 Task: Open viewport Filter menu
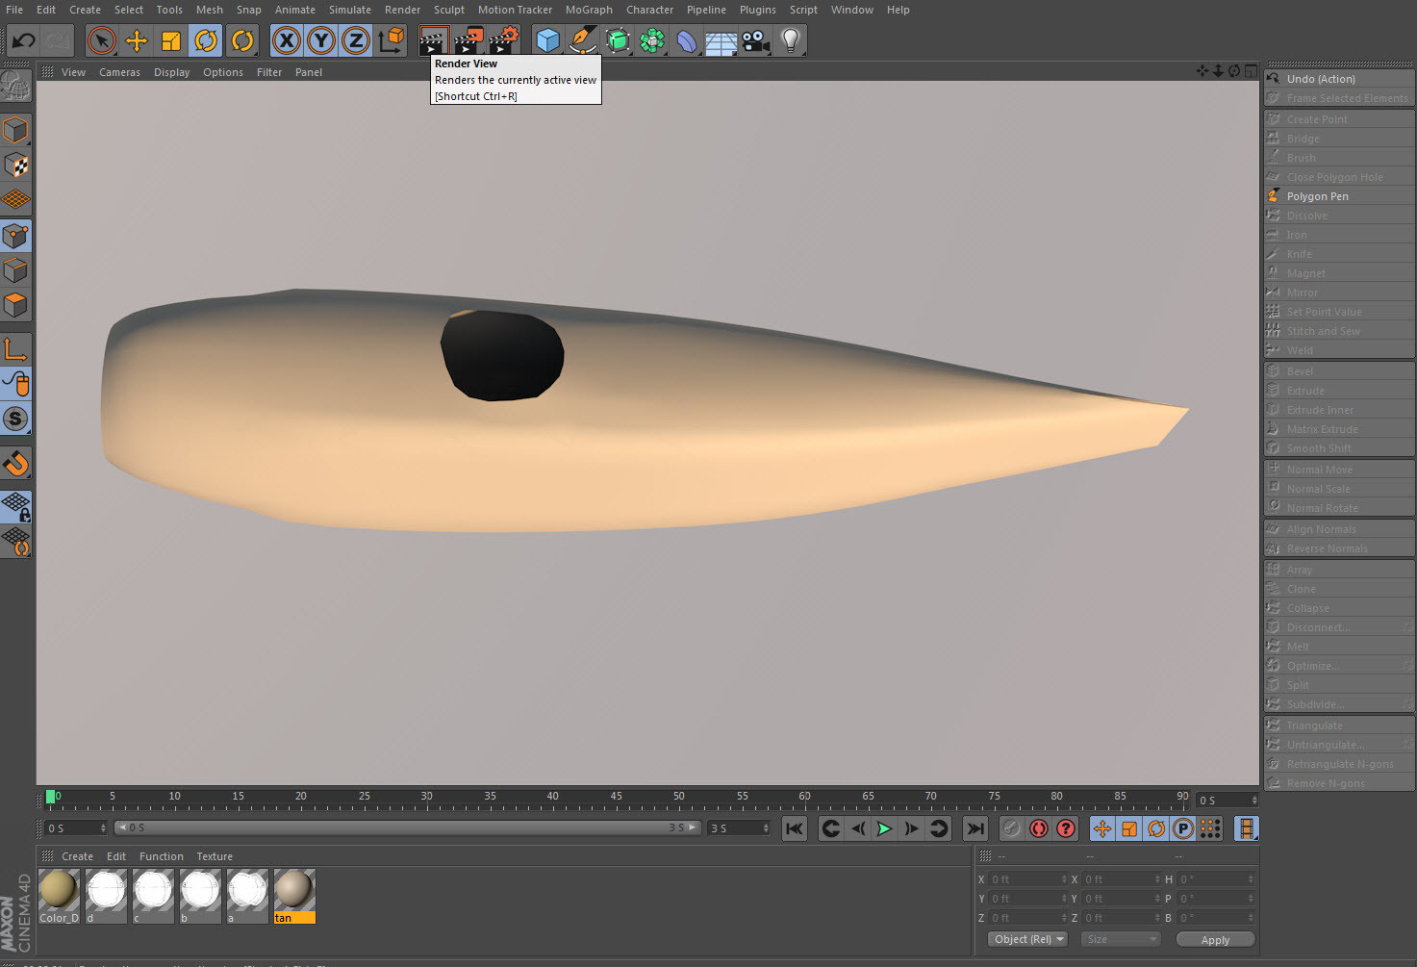click(x=269, y=72)
